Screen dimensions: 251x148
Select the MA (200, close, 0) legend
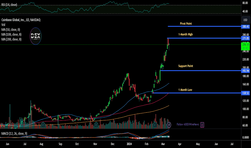tap(11, 39)
